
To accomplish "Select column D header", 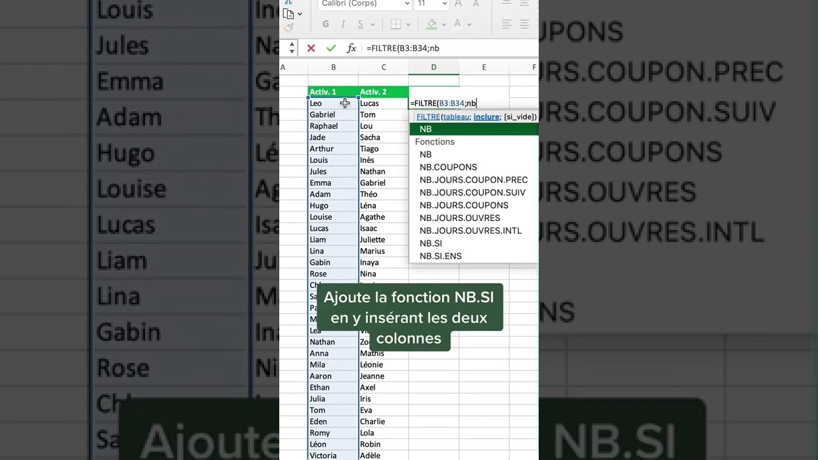I will [x=433, y=67].
